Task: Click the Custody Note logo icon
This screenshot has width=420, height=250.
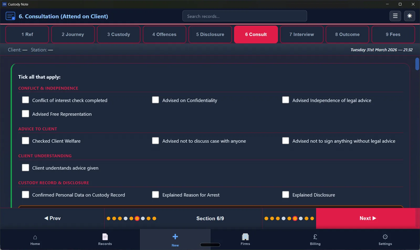Action: click(x=10, y=16)
